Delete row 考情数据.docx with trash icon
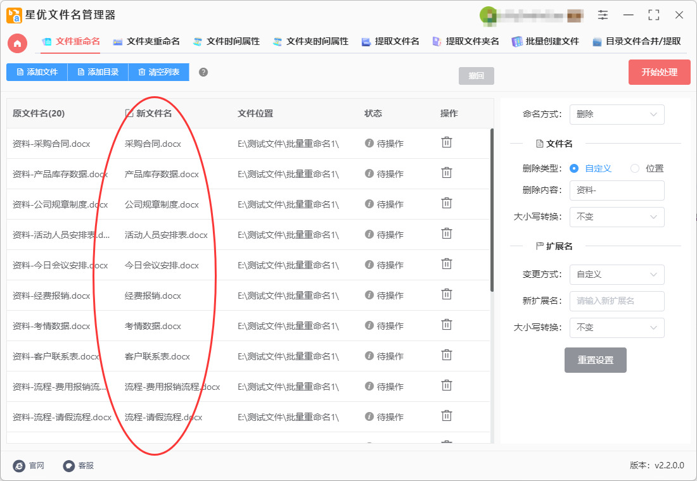 click(446, 325)
